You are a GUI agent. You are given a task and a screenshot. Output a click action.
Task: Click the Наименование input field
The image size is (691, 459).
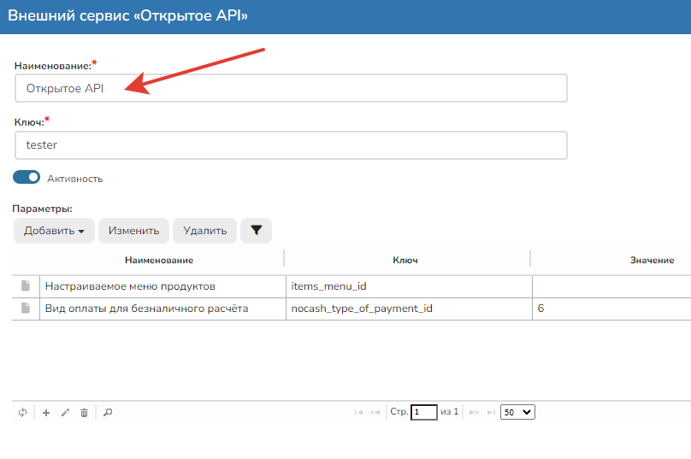[x=291, y=88]
